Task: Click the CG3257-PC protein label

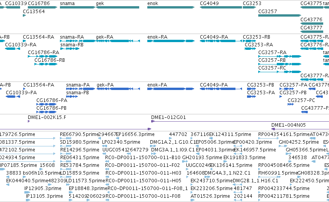Action: click(x=301, y=100)
